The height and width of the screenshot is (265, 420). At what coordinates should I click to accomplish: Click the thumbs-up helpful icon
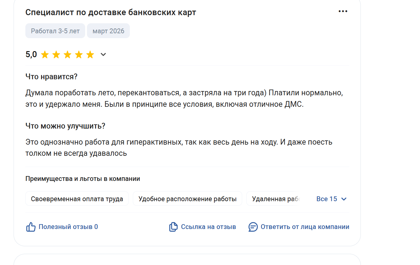pos(31,227)
